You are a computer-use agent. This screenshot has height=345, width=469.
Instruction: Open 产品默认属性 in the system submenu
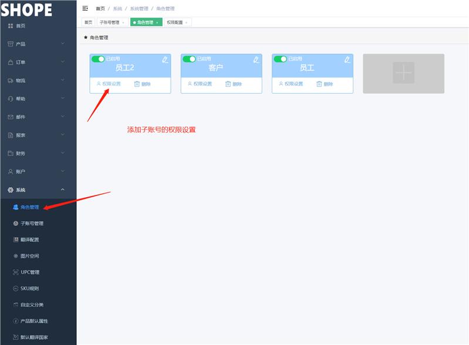(34, 321)
